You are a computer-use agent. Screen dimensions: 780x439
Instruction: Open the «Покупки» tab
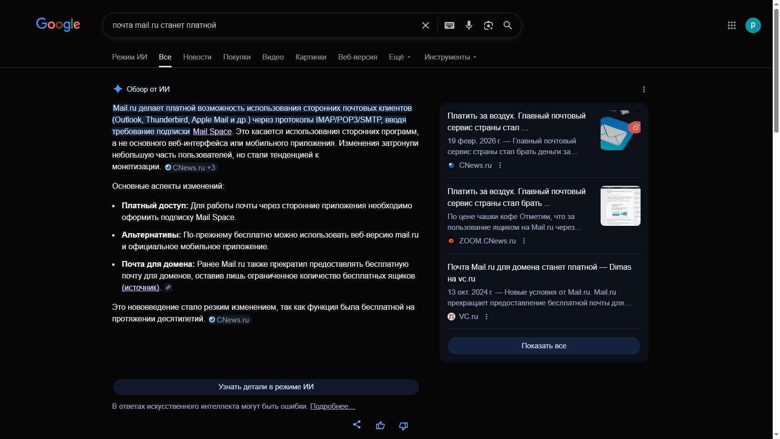pyautogui.click(x=237, y=57)
